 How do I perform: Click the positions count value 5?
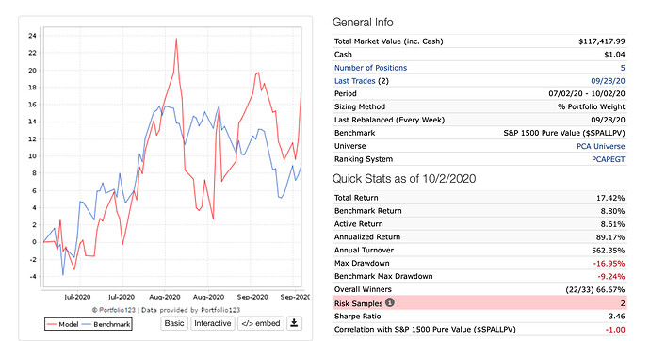pos(623,68)
